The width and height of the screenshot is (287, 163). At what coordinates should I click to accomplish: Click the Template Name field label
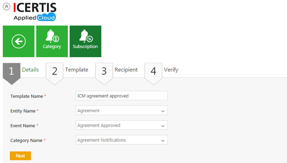tap(27, 96)
